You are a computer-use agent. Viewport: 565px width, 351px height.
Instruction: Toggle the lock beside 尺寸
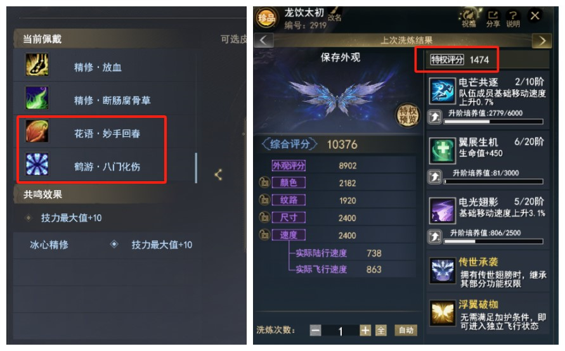click(x=264, y=217)
